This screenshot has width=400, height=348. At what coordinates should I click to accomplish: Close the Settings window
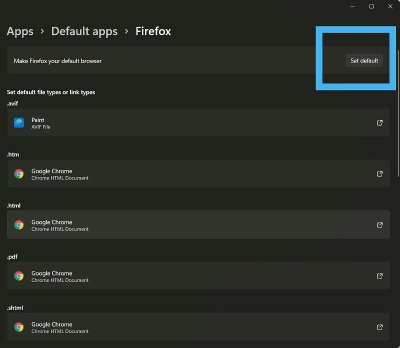[390, 6]
